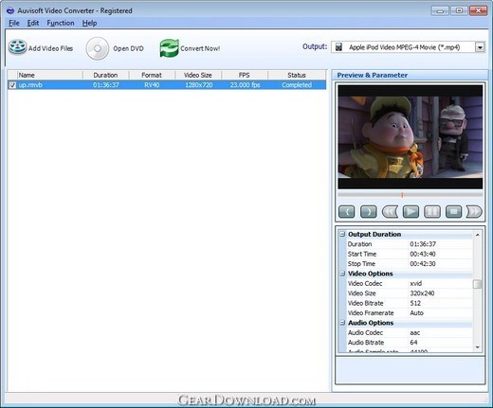Collapse the Output Duration section
Image resolution: width=493 pixels, height=408 pixels.
coord(342,234)
